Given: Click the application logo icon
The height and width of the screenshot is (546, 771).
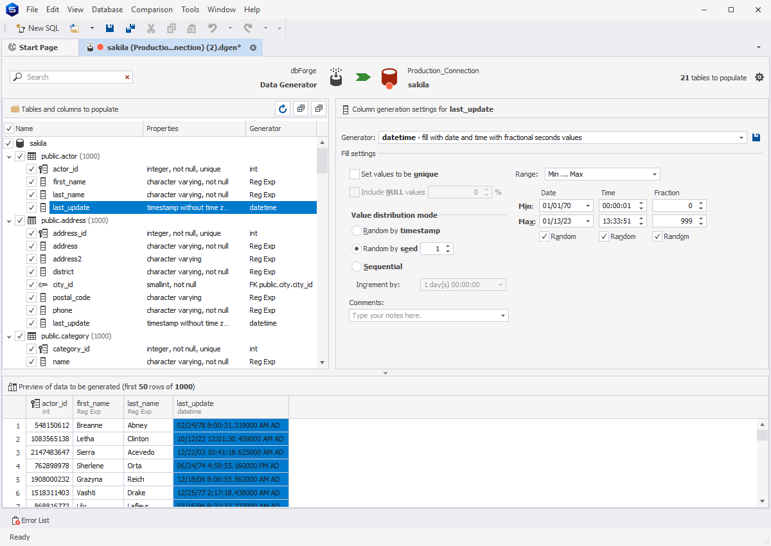Looking at the screenshot, I should [x=11, y=10].
